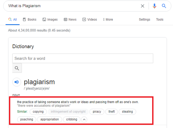This screenshot has width=173, height=128.
Task: Select the synonym chip poaching
Action: coord(27,120)
